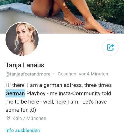Click the ;0) emoticon in bio
The width and height of the screenshot is (124, 137).
click(x=33, y=110)
